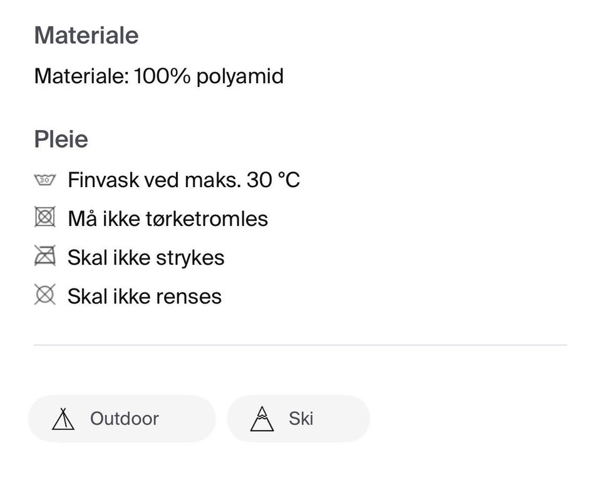Click the crossed-out iron icon
The height and width of the screenshot is (495, 601).
coord(44,256)
